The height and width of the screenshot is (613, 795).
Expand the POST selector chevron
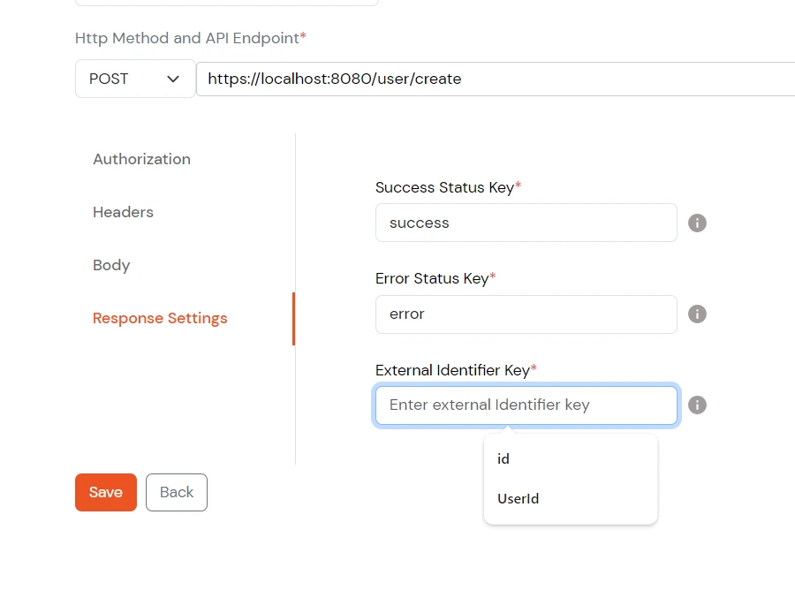173,79
